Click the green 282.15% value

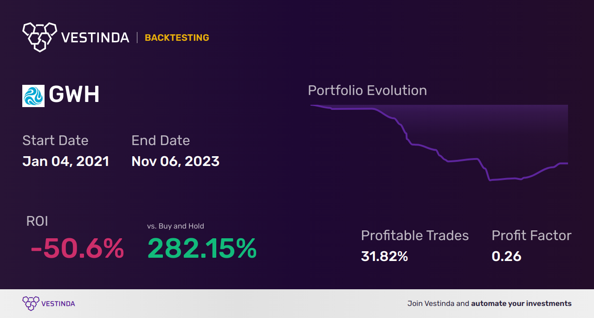point(202,248)
